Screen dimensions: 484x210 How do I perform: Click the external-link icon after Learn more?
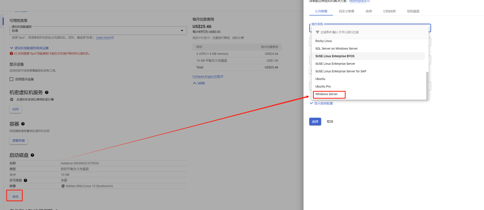(x=112, y=38)
